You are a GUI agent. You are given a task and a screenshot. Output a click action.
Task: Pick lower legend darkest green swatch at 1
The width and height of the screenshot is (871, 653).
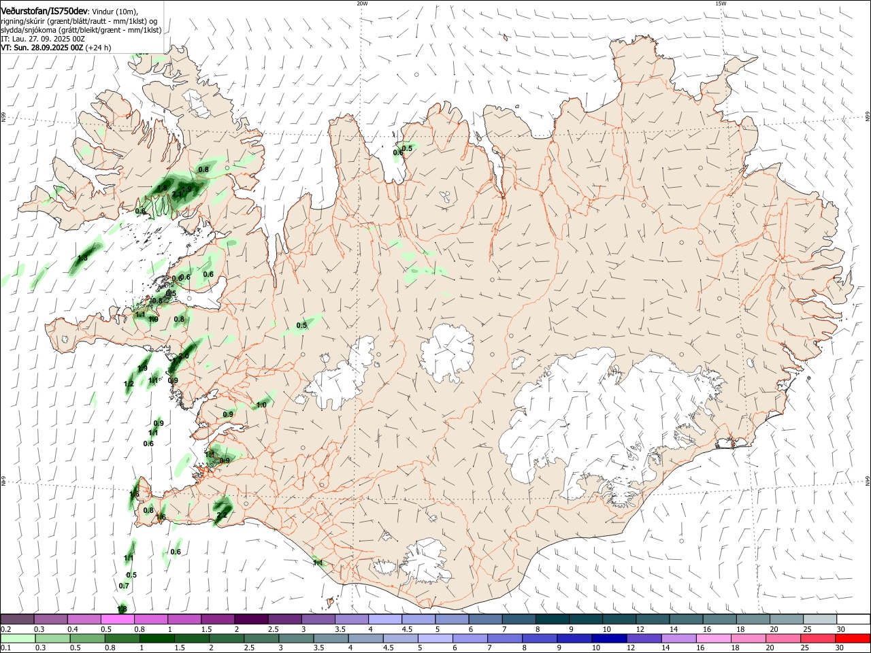(157, 638)
